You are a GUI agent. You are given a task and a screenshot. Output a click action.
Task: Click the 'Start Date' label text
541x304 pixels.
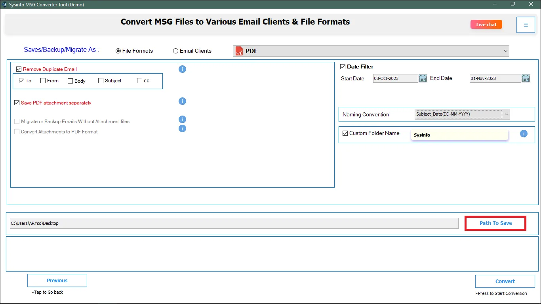pyautogui.click(x=352, y=79)
